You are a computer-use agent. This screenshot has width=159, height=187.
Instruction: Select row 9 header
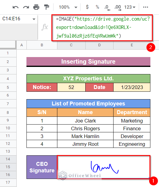tap(8, 120)
